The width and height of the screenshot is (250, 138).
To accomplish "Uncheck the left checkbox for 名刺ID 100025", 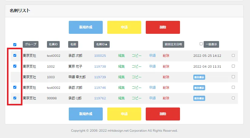I will [x=15, y=56].
